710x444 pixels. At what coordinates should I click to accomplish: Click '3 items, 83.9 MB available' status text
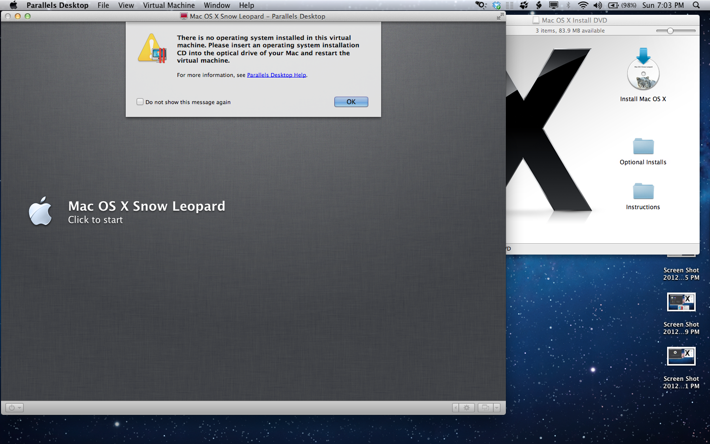tap(570, 31)
